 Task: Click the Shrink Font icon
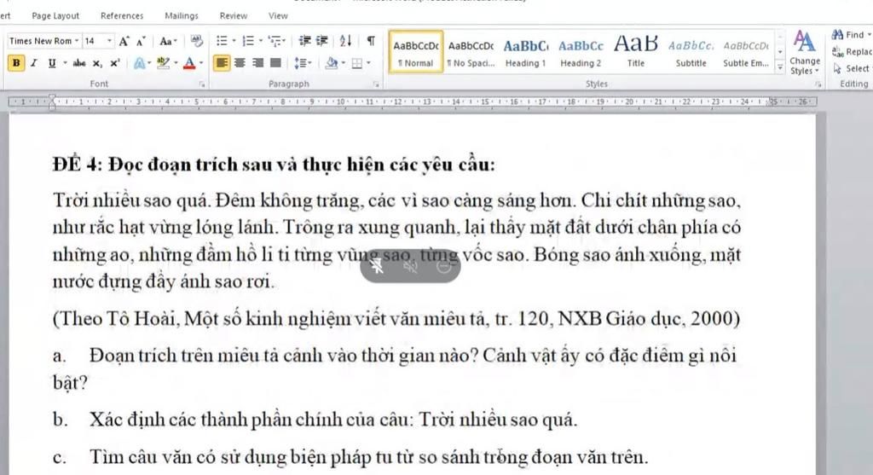point(141,41)
